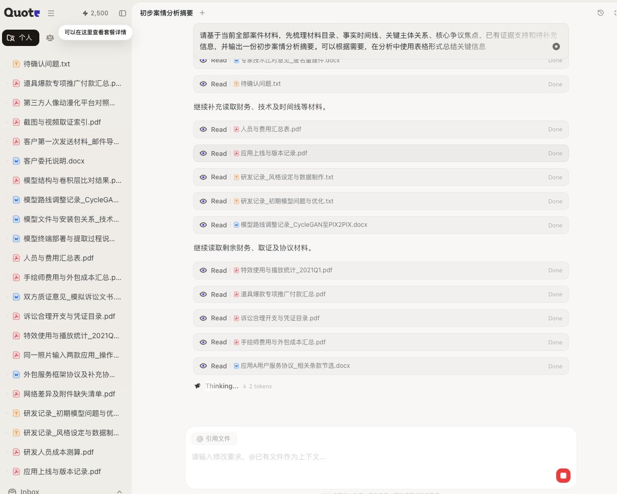Image resolution: width=617 pixels, height=494 pixels.
Task: Expand the Read row for 应用A用户服务协议_相关条款节选.docx
Action: pyautogui.click(x=381, y=366)
